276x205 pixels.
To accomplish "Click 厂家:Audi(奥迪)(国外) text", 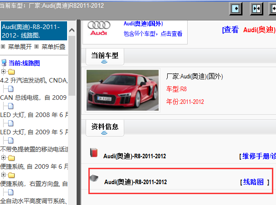I will pyautogui.click(x=194, y=77).
